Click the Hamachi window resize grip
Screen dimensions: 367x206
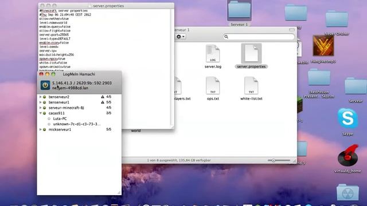[x=119, y=192]
